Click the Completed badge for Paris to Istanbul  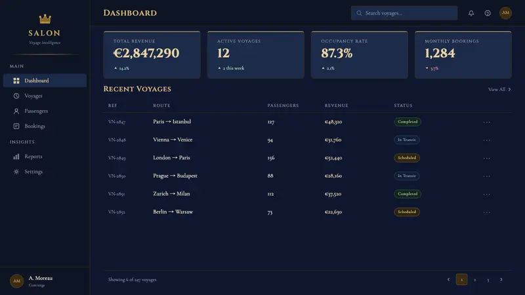pos(408,122)
